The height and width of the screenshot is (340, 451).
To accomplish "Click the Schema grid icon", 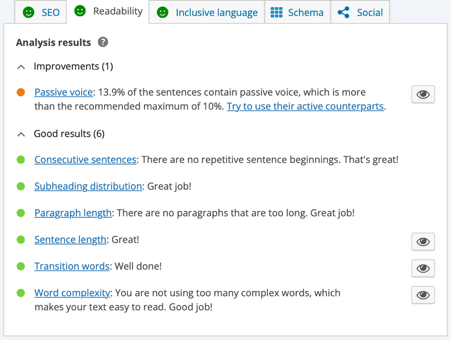I will click(x=276, y=12).
